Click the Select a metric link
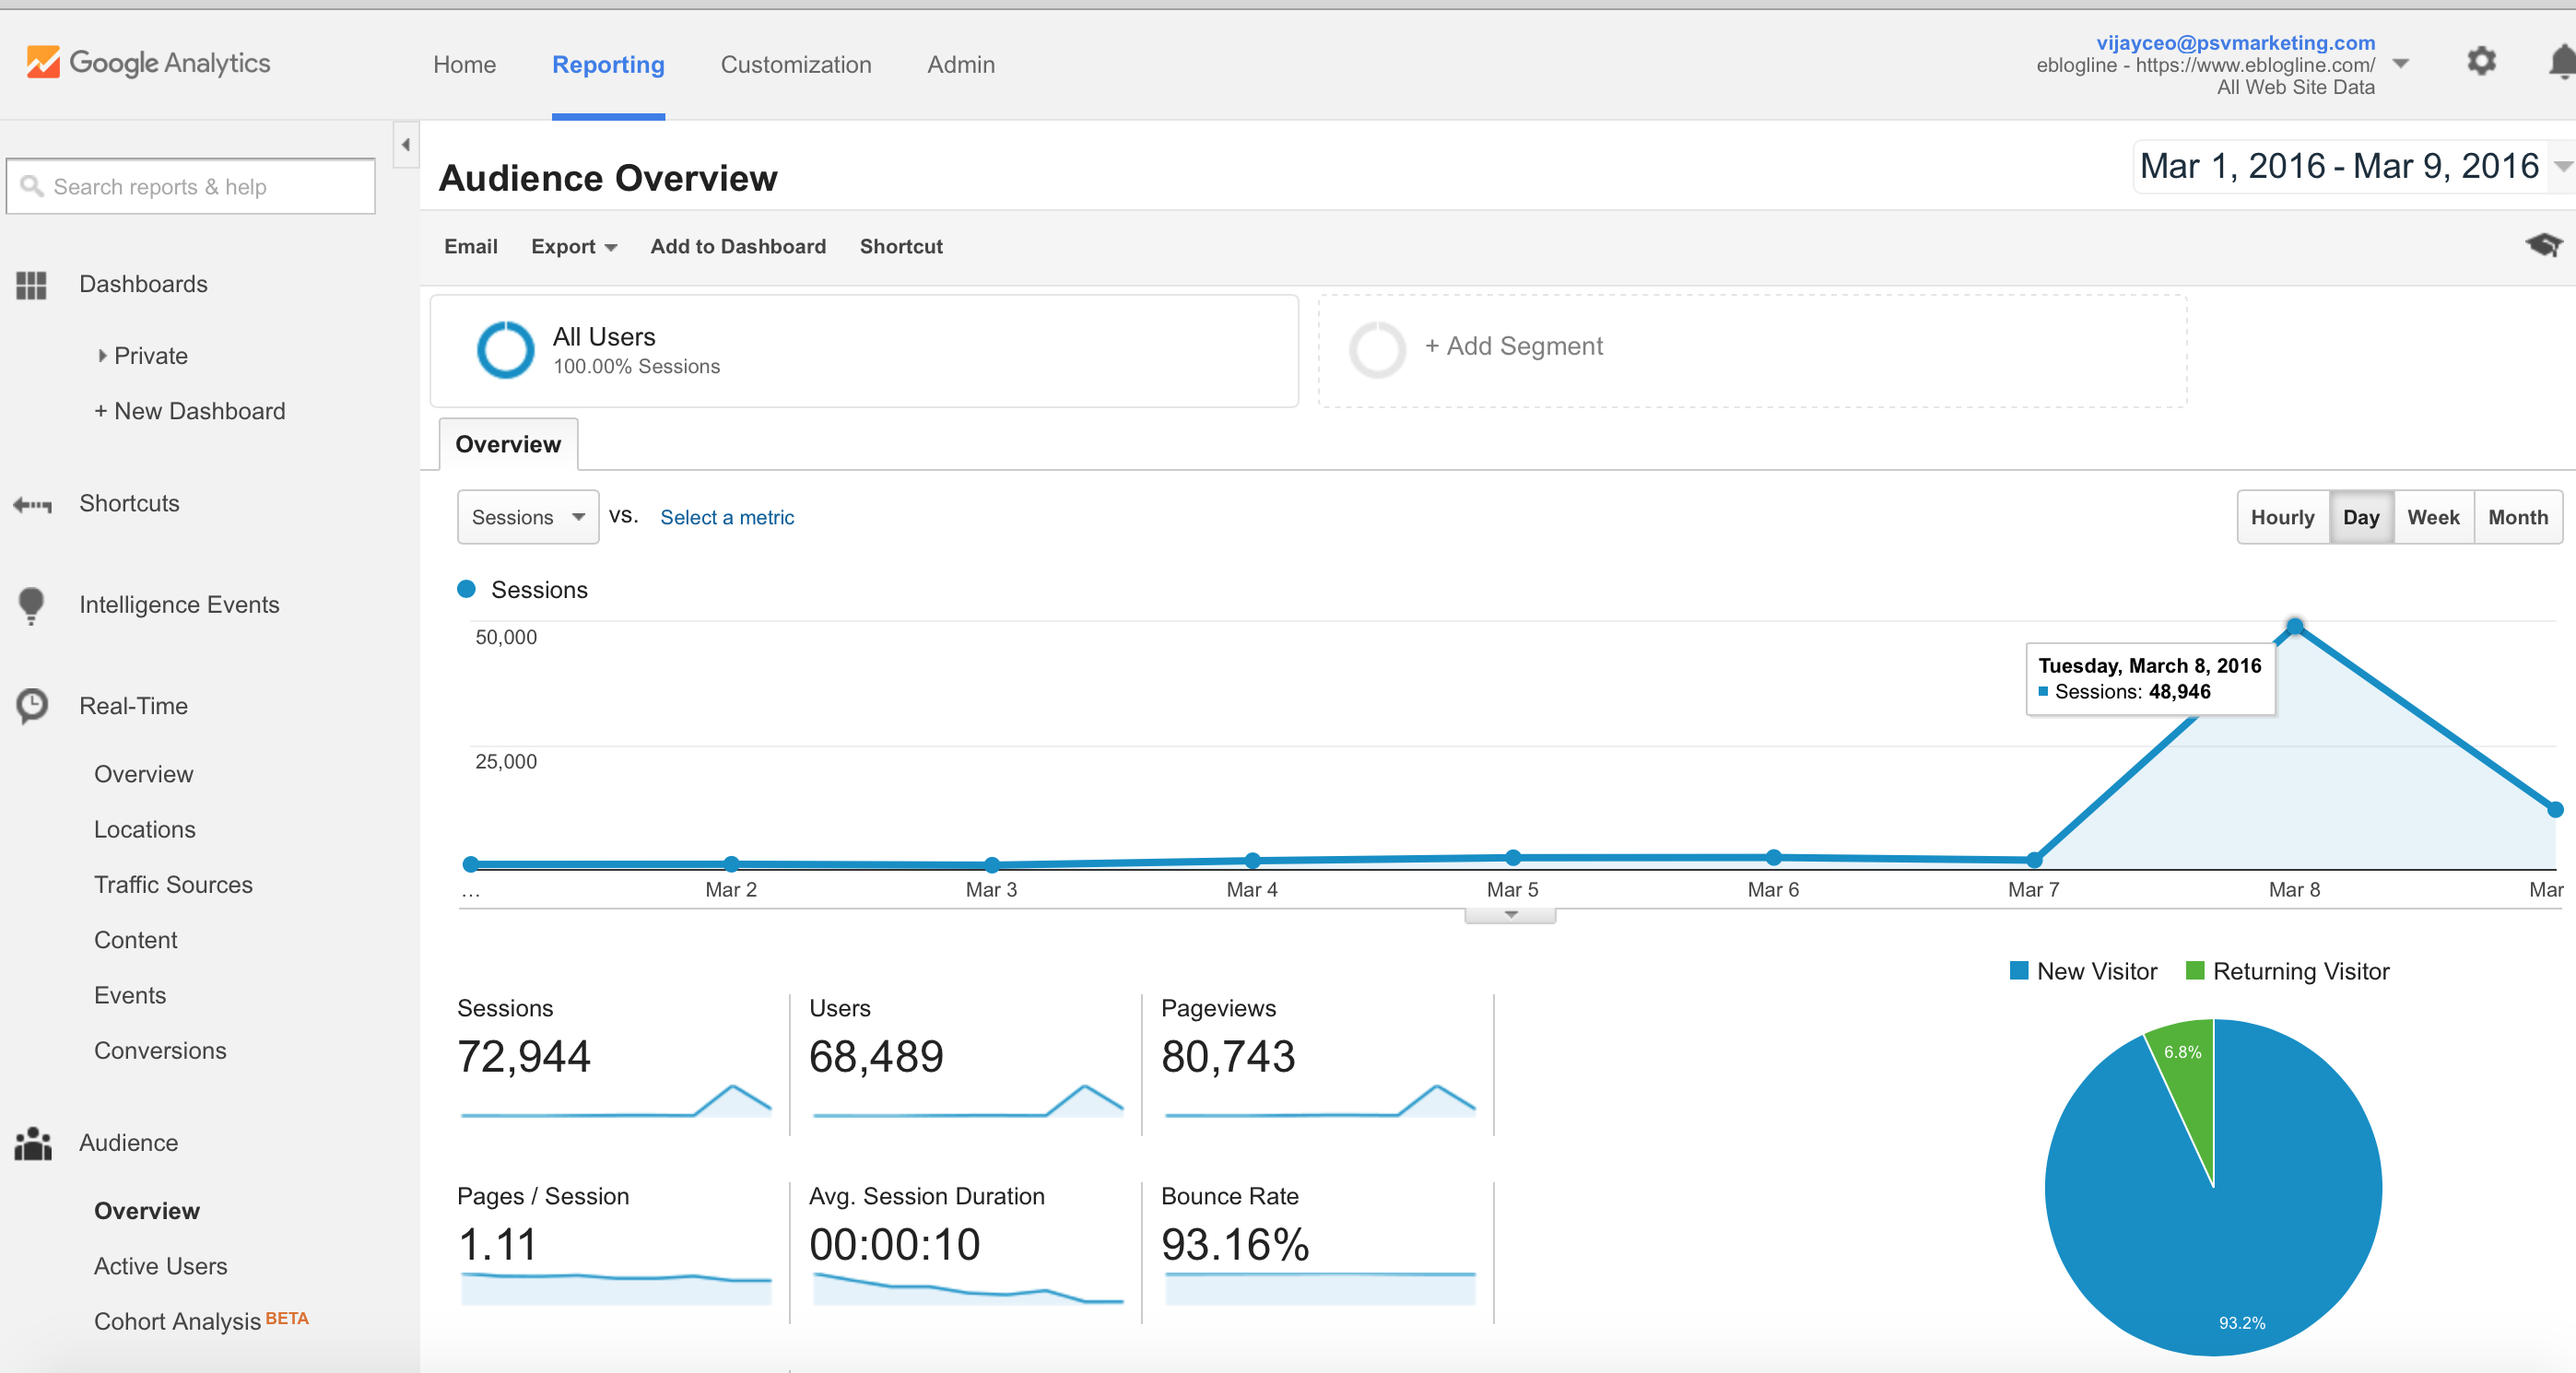 726,517
